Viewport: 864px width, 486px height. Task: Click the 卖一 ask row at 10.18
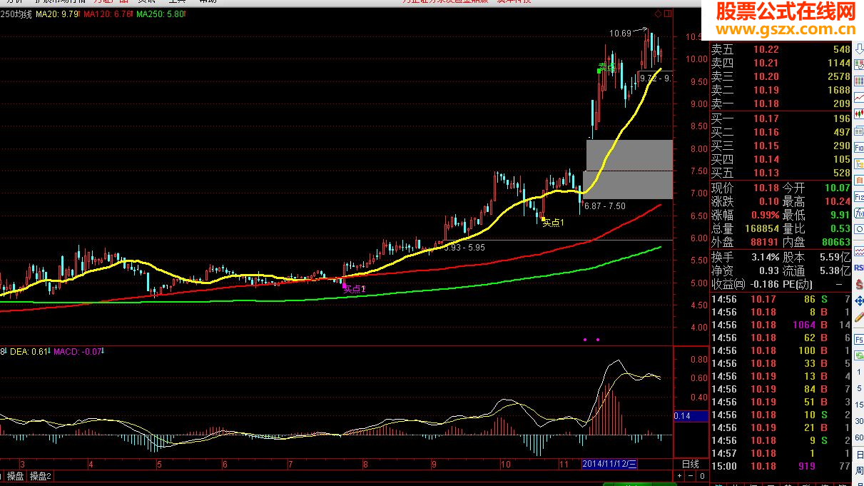781,103
